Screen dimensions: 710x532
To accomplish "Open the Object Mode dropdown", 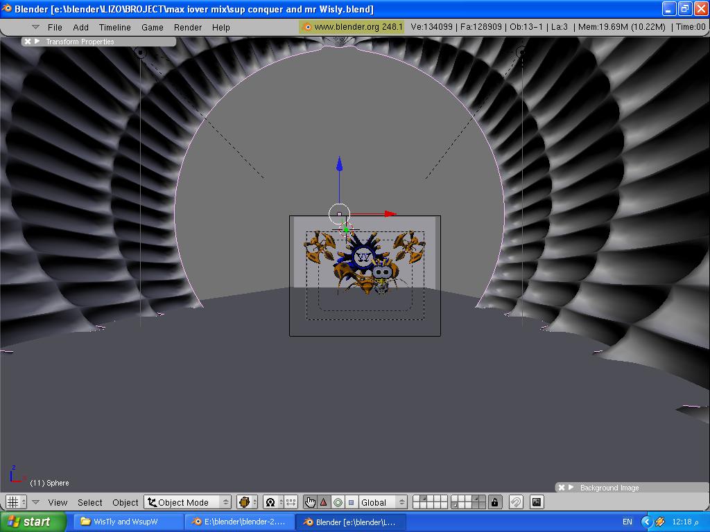I will pos(187,502).
